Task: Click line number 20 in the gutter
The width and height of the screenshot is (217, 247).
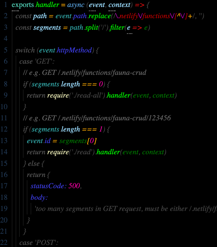Action: pyautogui.click(x=4, y=220)
